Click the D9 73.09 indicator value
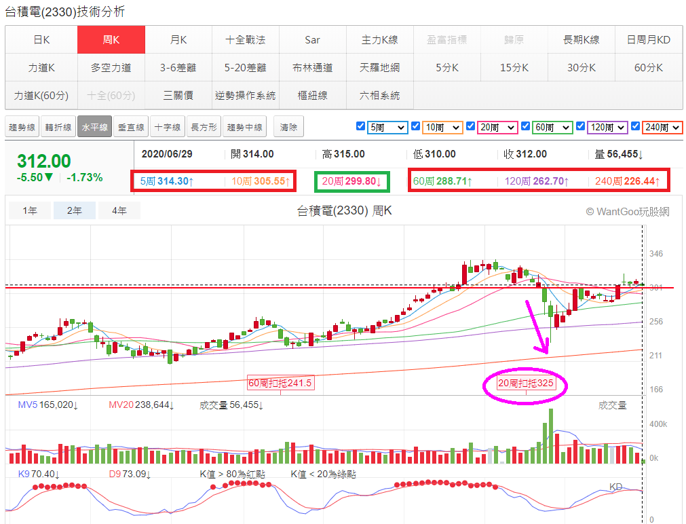This screenshot has height=524, width=686. pos(130,474)
